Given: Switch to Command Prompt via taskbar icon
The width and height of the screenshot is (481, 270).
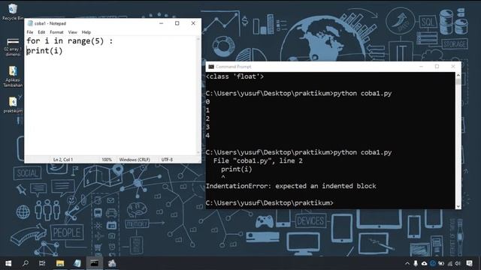Looking at the screenshot, I should (x=95, y=263).
